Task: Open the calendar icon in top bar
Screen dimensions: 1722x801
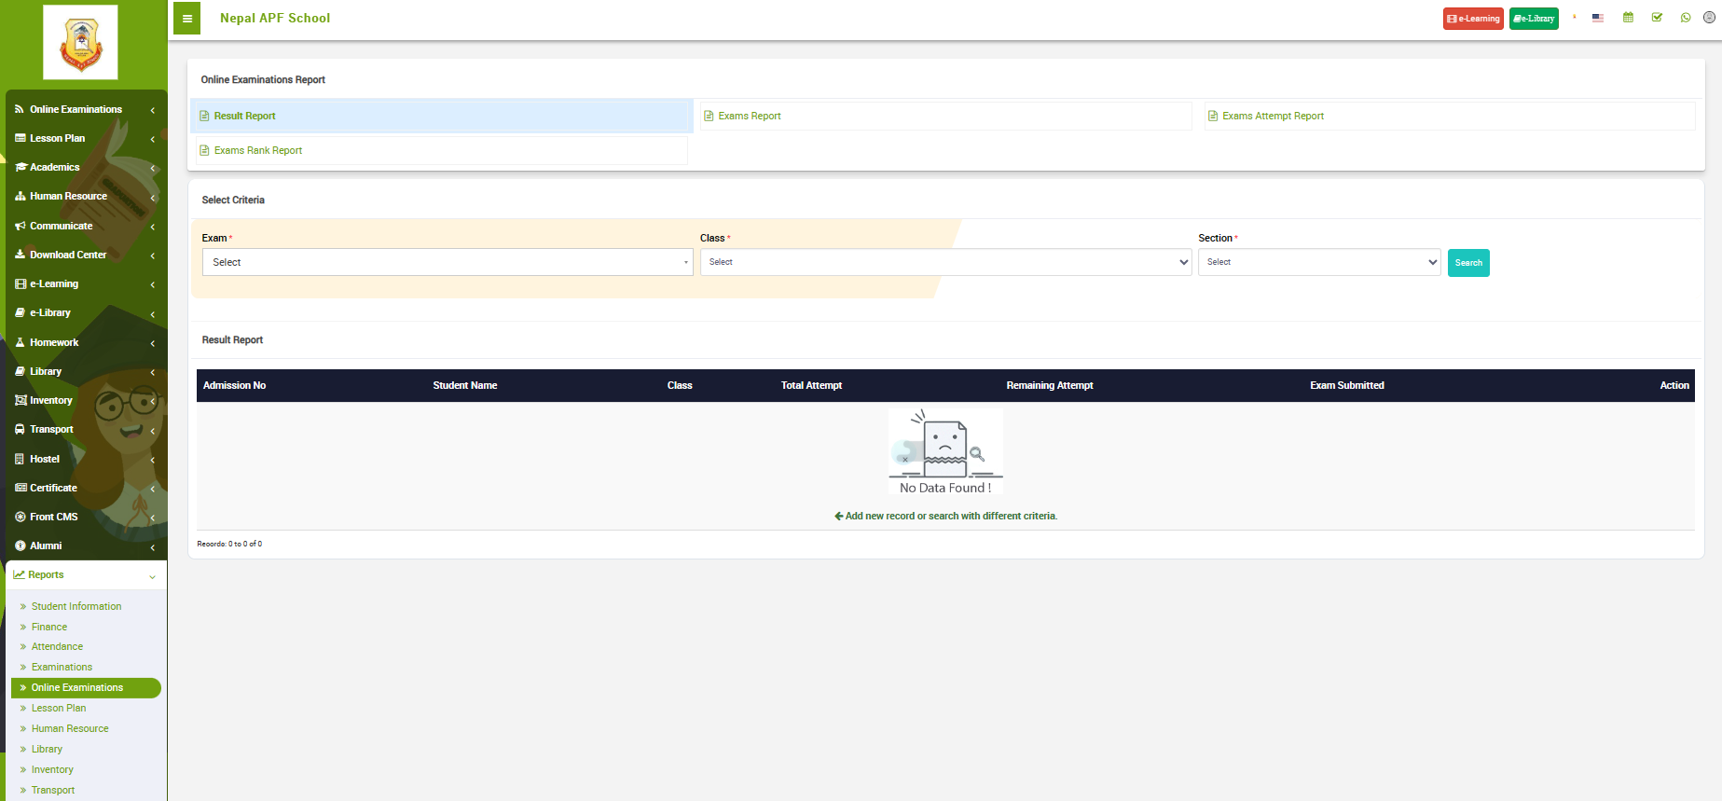Action: pyautogui.click(x=1628, y=18)
